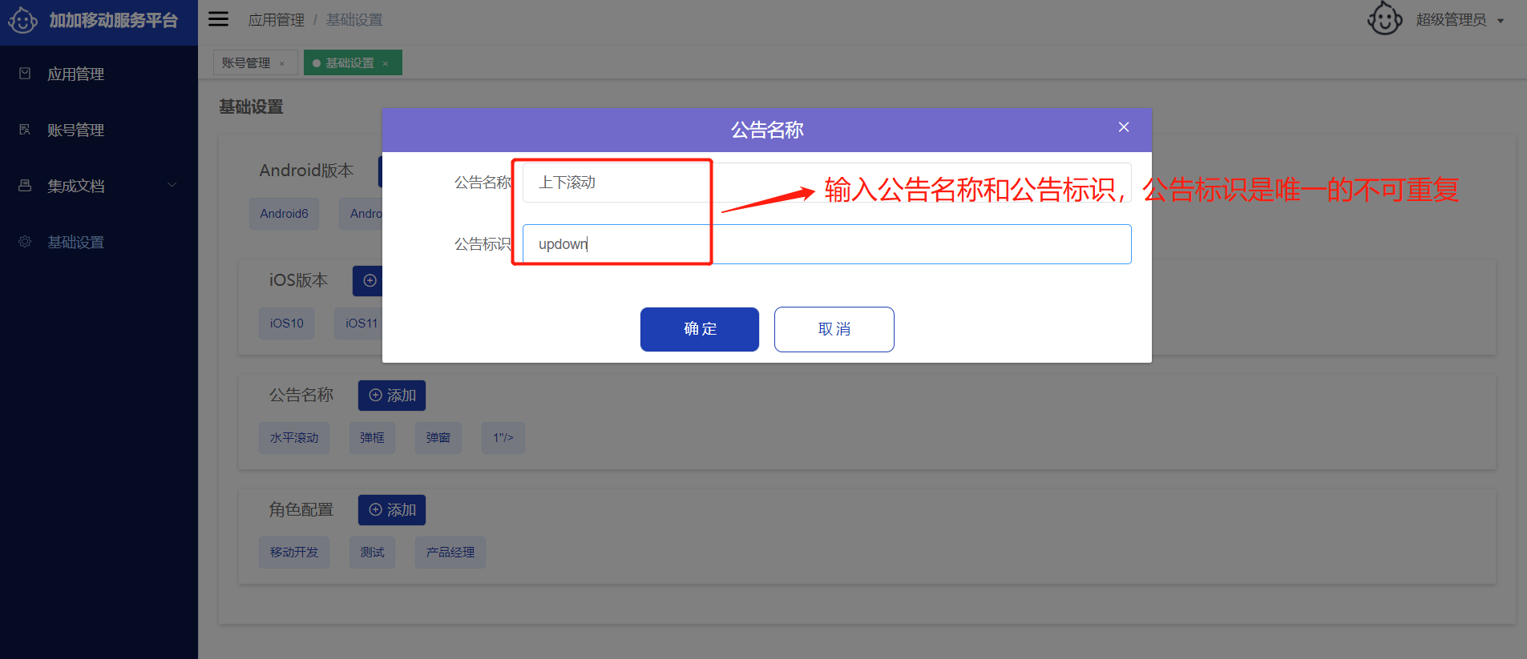Image resolution: width=1527 pixels, height=659 pixels.
Task: Click 添加 button next to 角色配置
Action: [392, 510]
